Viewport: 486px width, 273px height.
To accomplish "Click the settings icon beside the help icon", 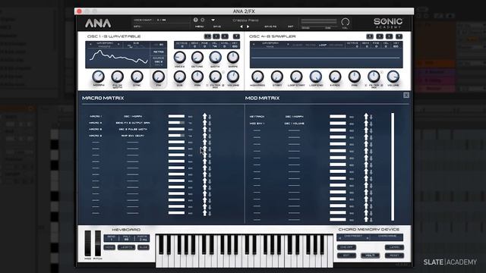I will (203, 20).
